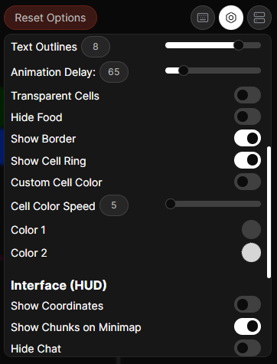The image size is (277, 364).
Task: Click the settings panel vertical scrollbar
Action: (x=269, y=212)
